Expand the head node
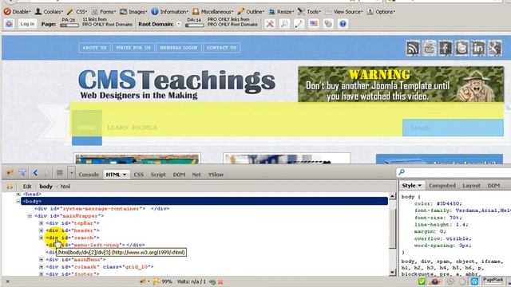Viewport: 511px width, 287px height. (18, 194)
